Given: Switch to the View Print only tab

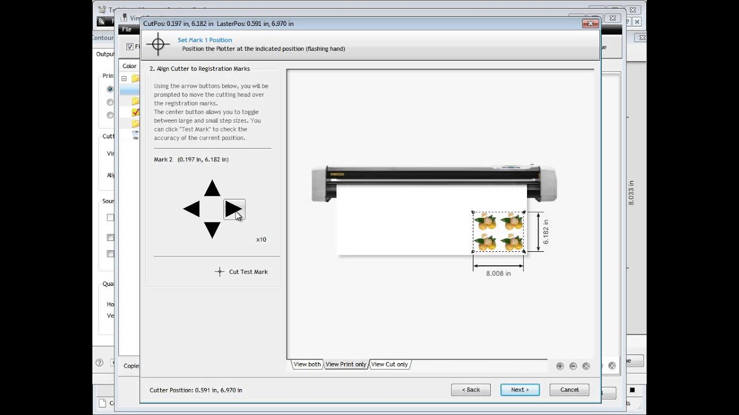Looking at the screenshot, I should [x=345, y=364].
